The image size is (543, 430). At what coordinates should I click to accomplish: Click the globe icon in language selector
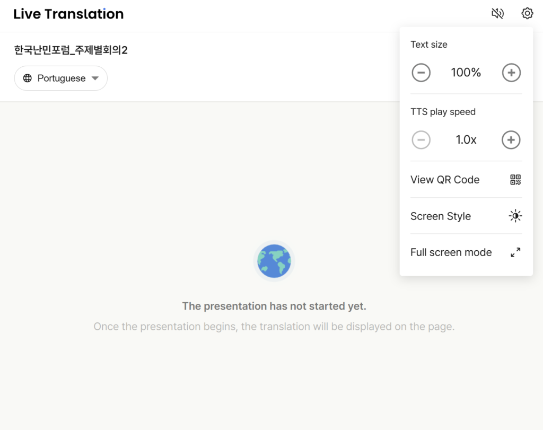coord(28,78)
